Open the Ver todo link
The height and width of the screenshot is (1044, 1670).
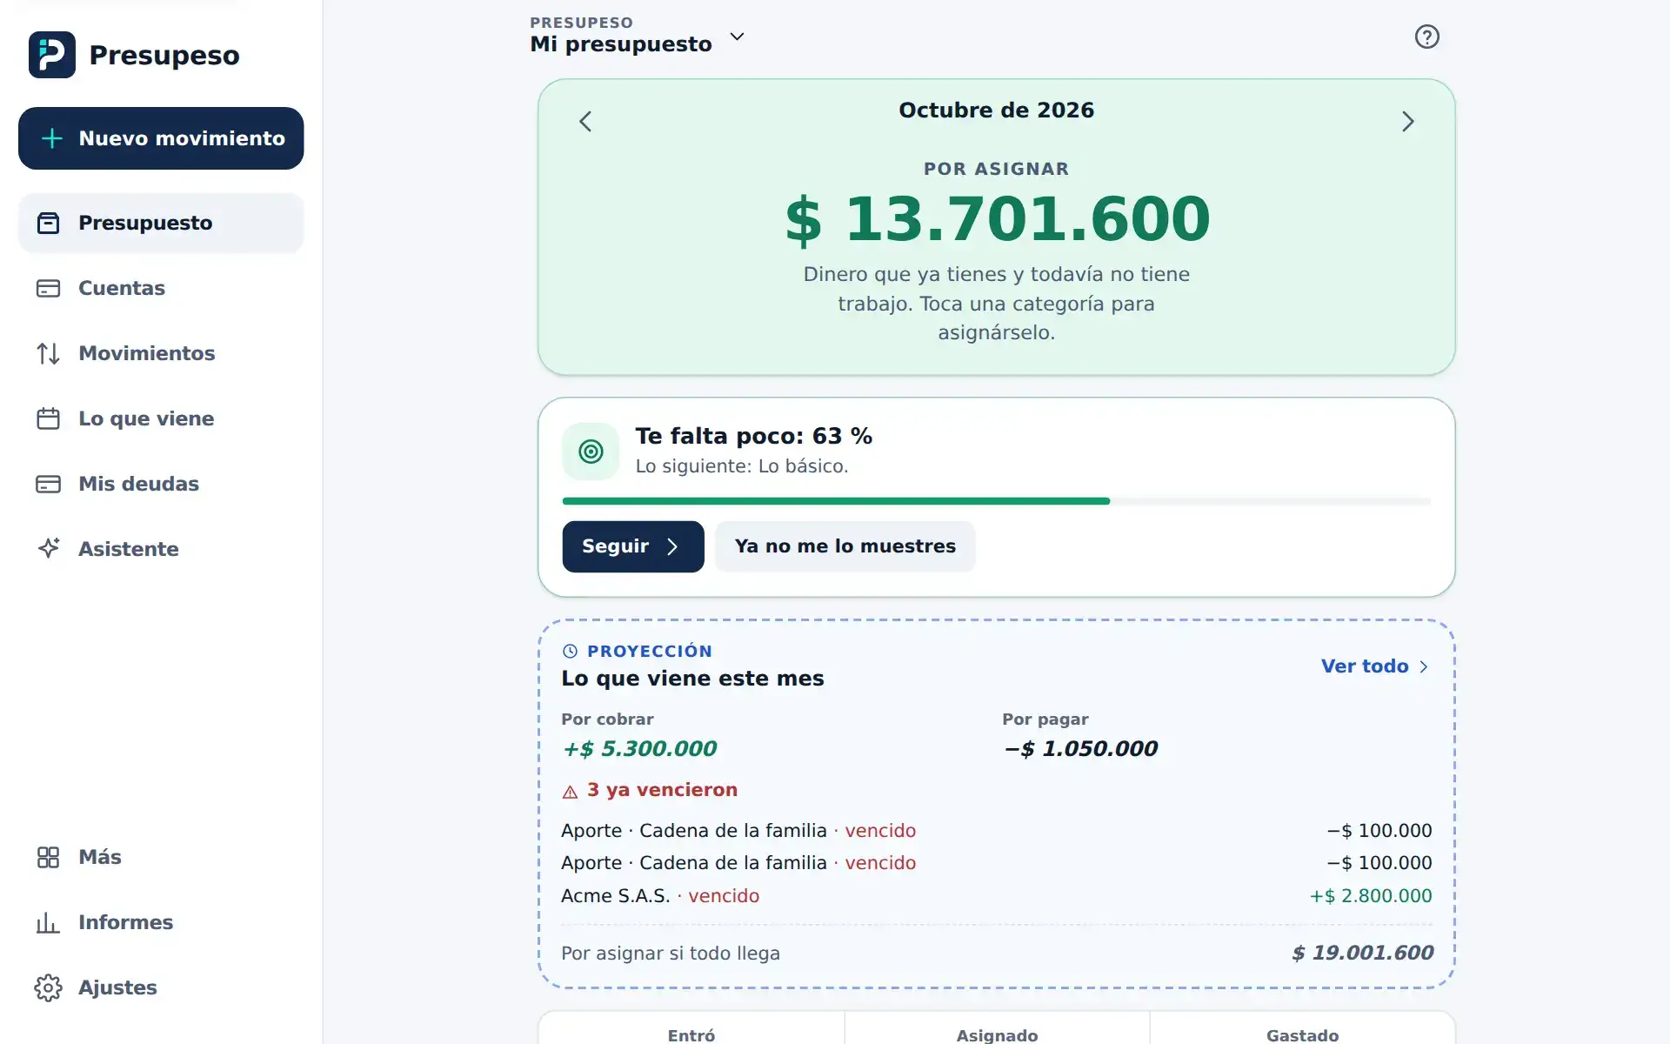coord(1374,666)
